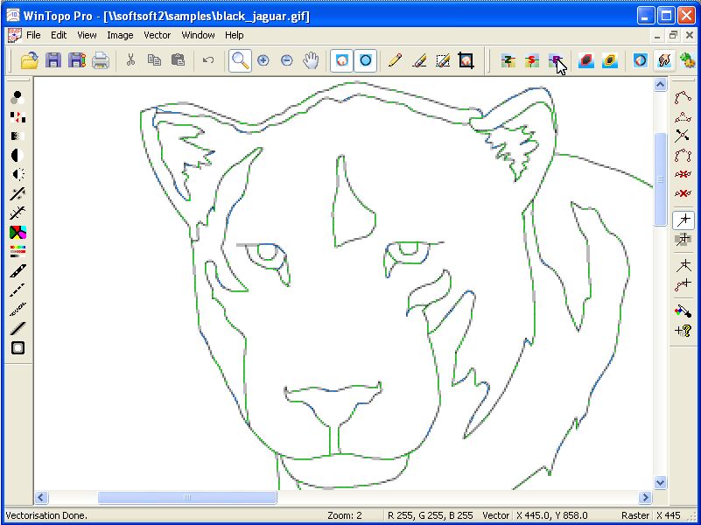The height and width of the screenshot is (525, 701).
Task: Click the Paste clipboard icon
Action: pos(179,60)
